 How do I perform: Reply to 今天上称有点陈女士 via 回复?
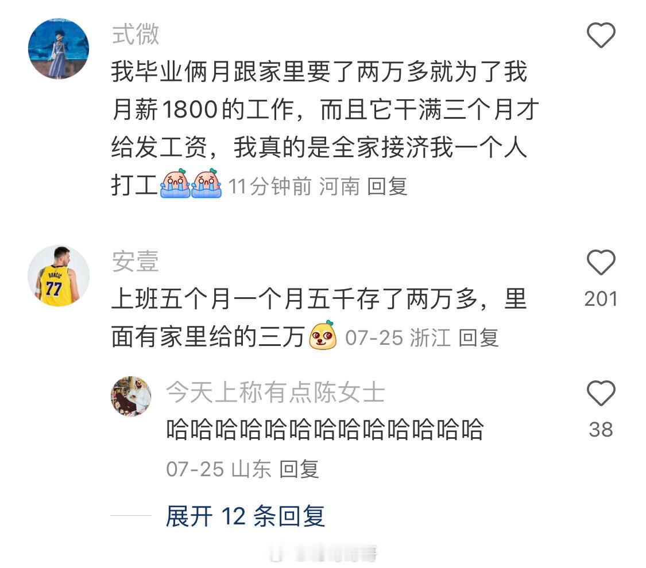pos(299,469)
